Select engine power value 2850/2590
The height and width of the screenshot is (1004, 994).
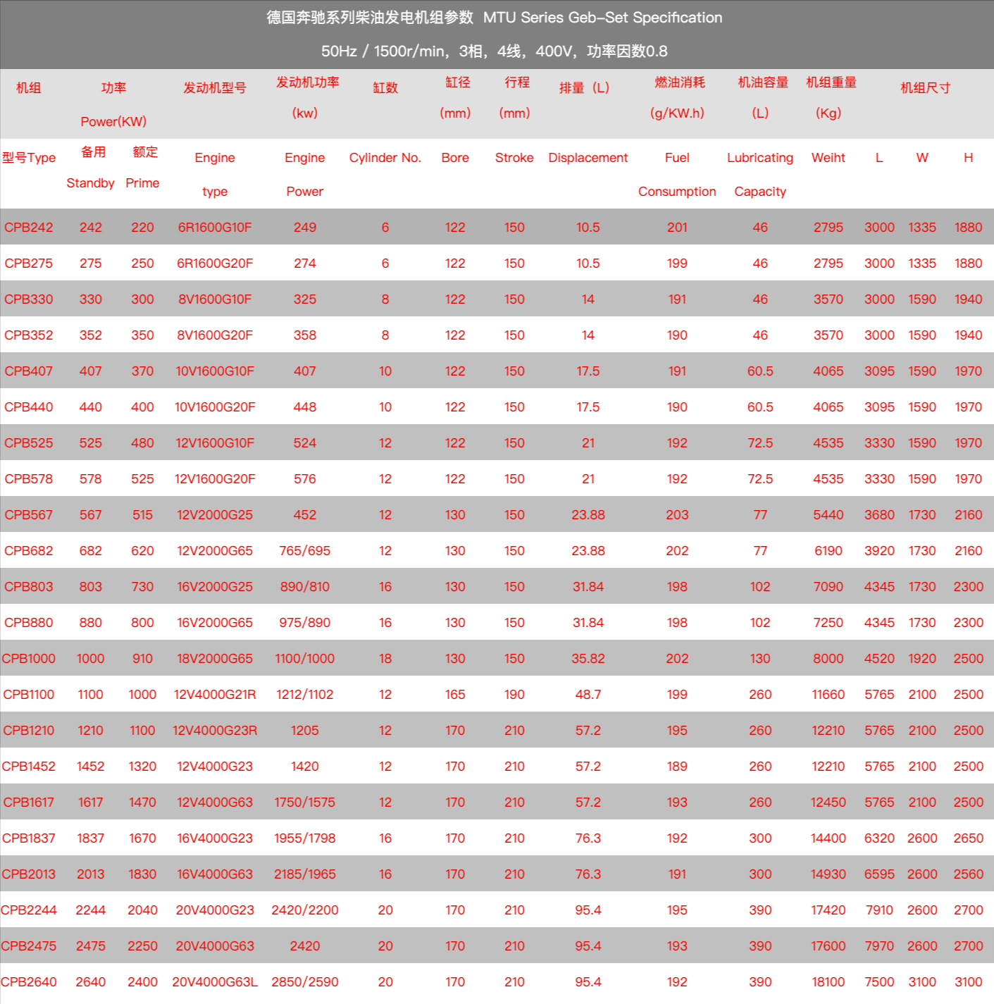[305, 982]
